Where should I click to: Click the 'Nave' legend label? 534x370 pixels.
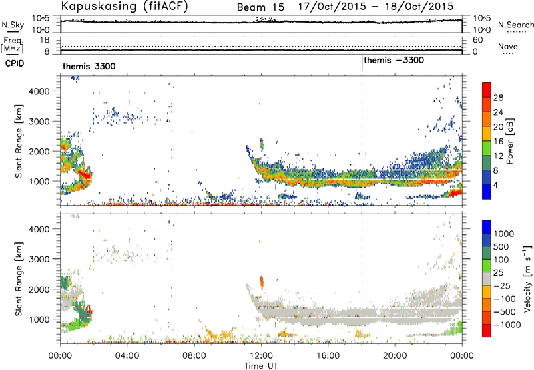tap(508, 46)
